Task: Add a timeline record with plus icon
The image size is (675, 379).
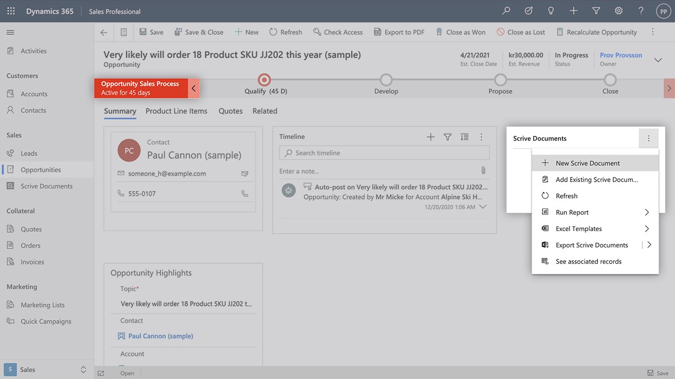Action: click(x=431, y=137)
